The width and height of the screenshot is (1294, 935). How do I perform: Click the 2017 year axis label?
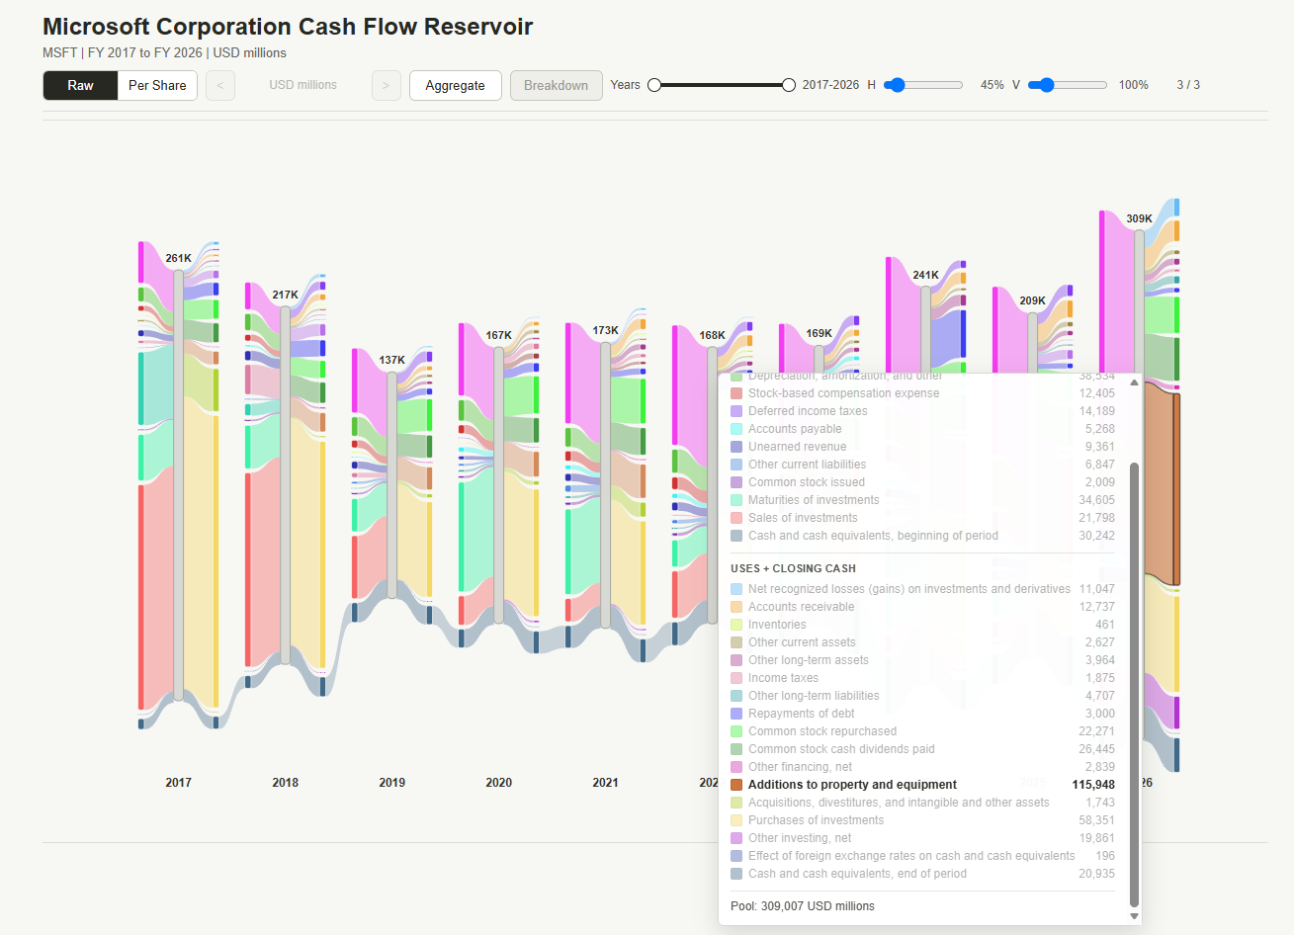[179, 783]
